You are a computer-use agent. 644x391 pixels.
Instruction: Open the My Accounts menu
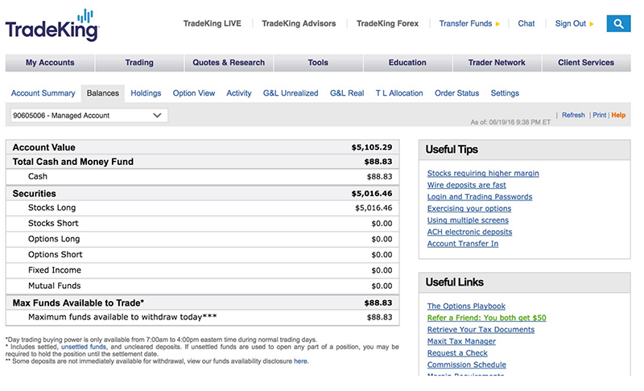point(50,63)
